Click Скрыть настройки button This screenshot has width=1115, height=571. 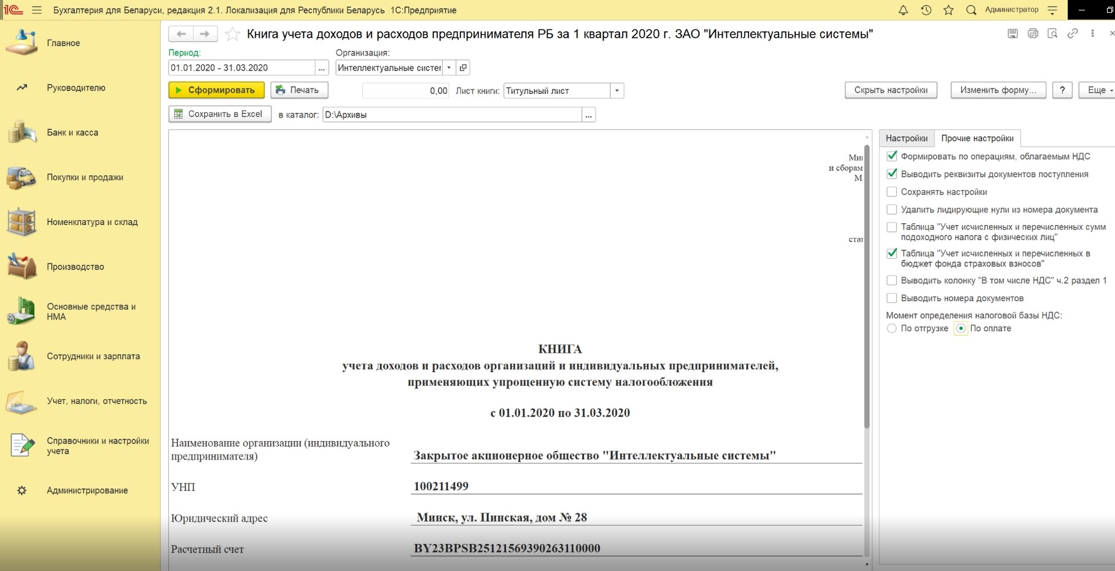tap(891, 90)
